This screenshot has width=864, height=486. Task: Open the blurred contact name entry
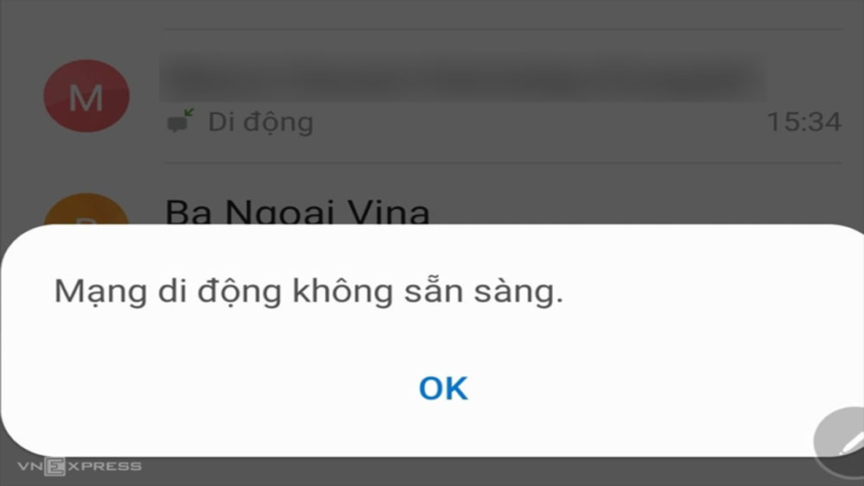pyautogui.click(x=463, y=79)
